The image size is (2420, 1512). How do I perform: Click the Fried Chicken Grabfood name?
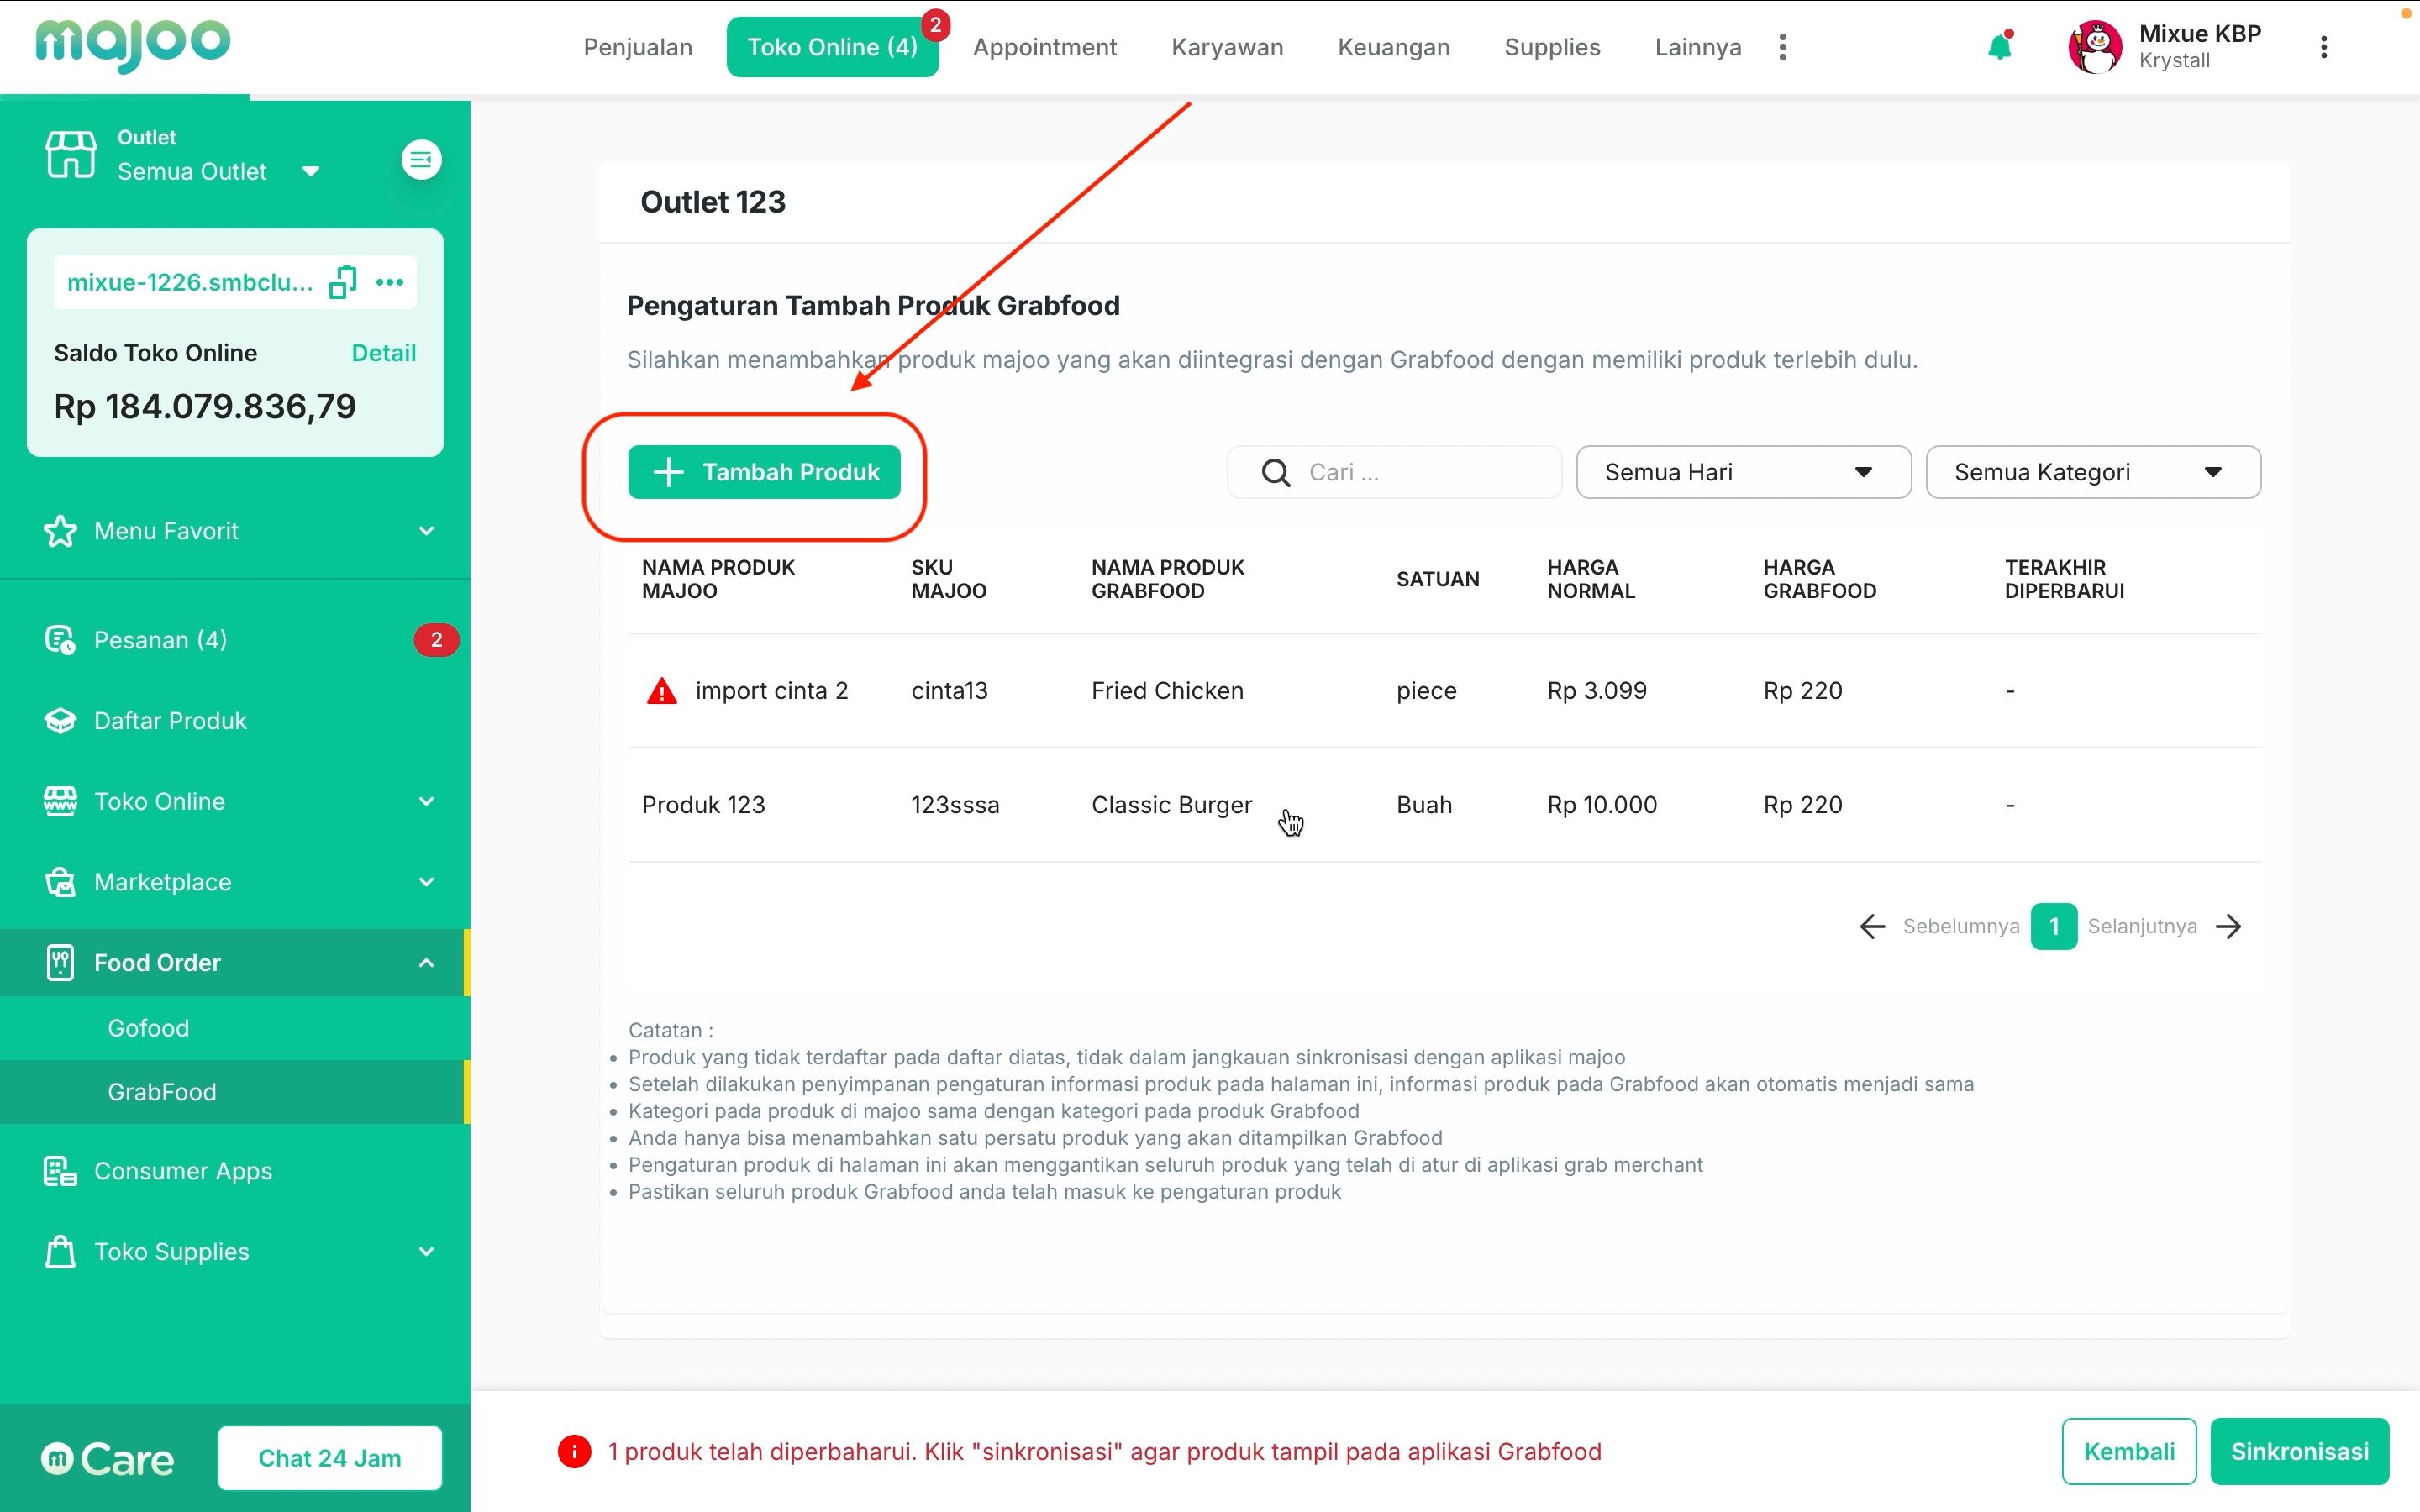click(1167, 691)
